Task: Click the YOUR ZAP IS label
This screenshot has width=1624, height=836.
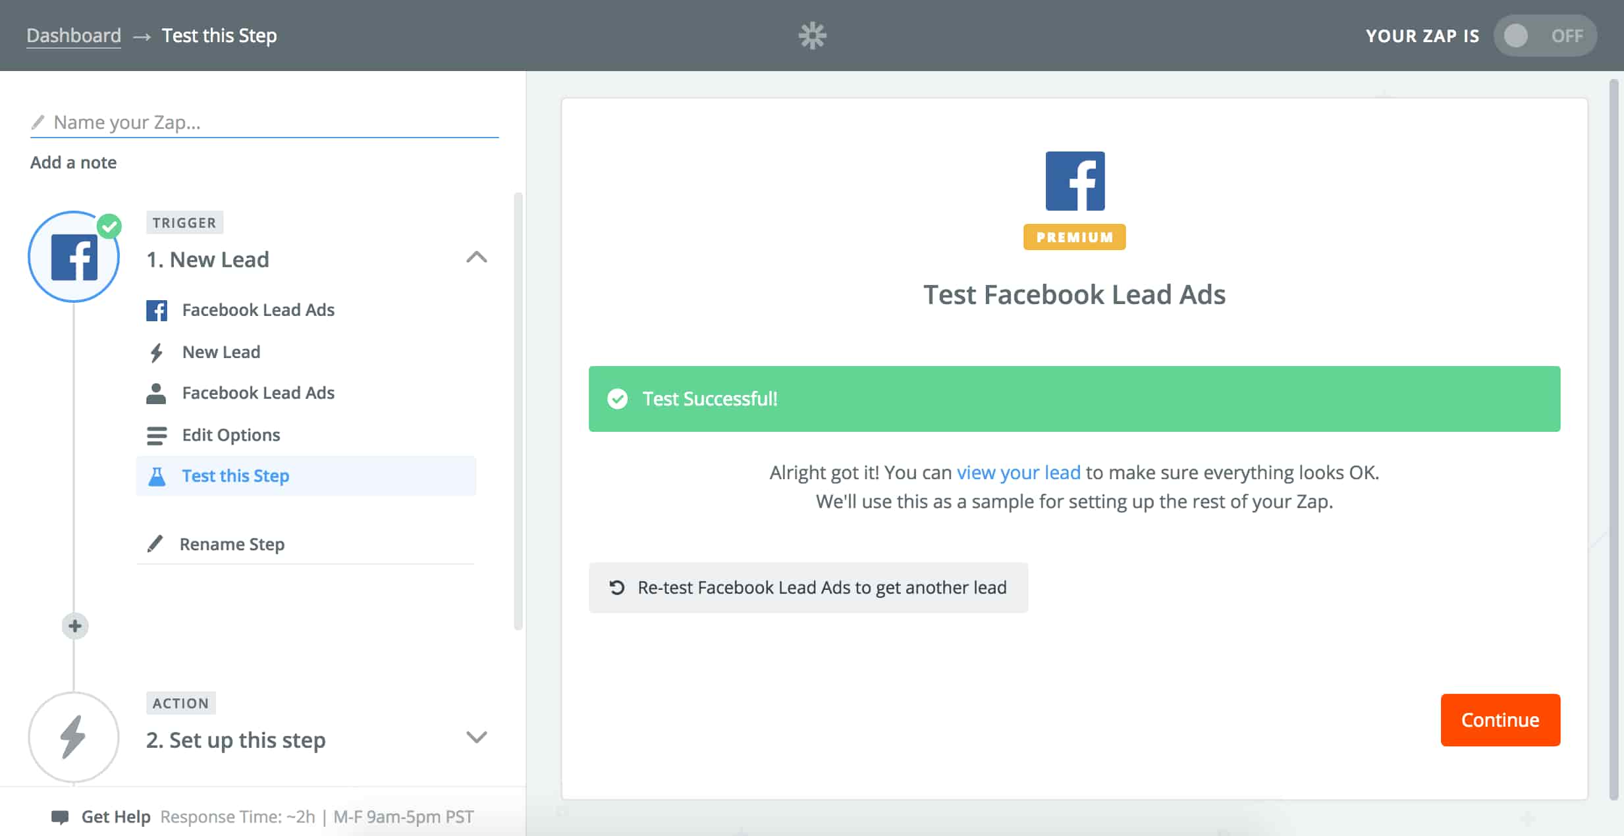Action: coord(1422,36)
